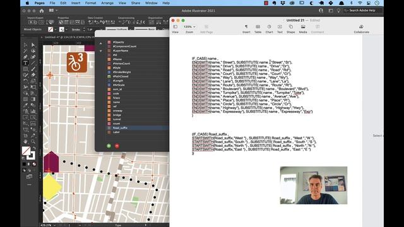
Task: Open the Edit Toolbar three-dots button
Action: click(30, 185)
